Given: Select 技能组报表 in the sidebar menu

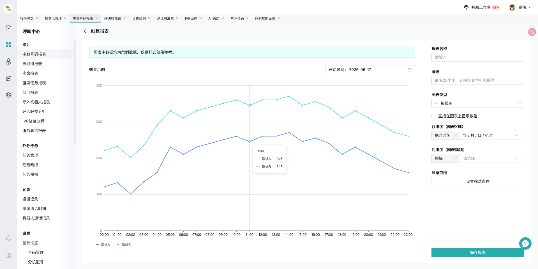Looking at the screenshot, I should [32, 64].
